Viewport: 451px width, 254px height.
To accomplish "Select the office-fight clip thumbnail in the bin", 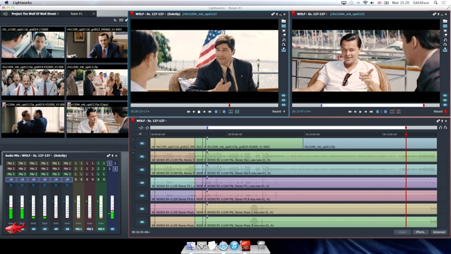I will pyautogui.click(x=33, y=120).
